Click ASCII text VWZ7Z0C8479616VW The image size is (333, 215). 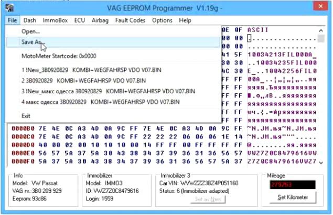click(x=282, y=153)
